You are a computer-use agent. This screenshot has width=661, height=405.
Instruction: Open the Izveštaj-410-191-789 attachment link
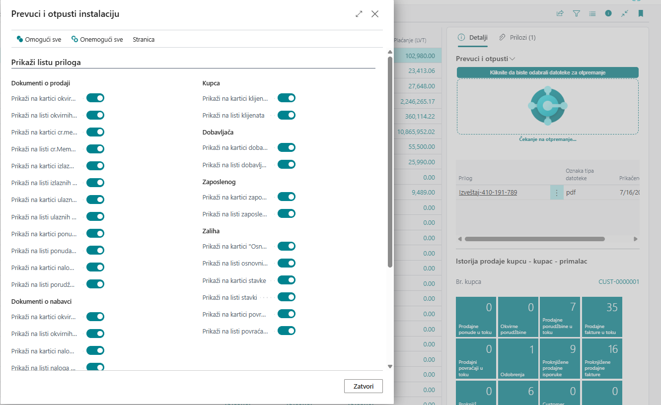click(x=488, y=193)
